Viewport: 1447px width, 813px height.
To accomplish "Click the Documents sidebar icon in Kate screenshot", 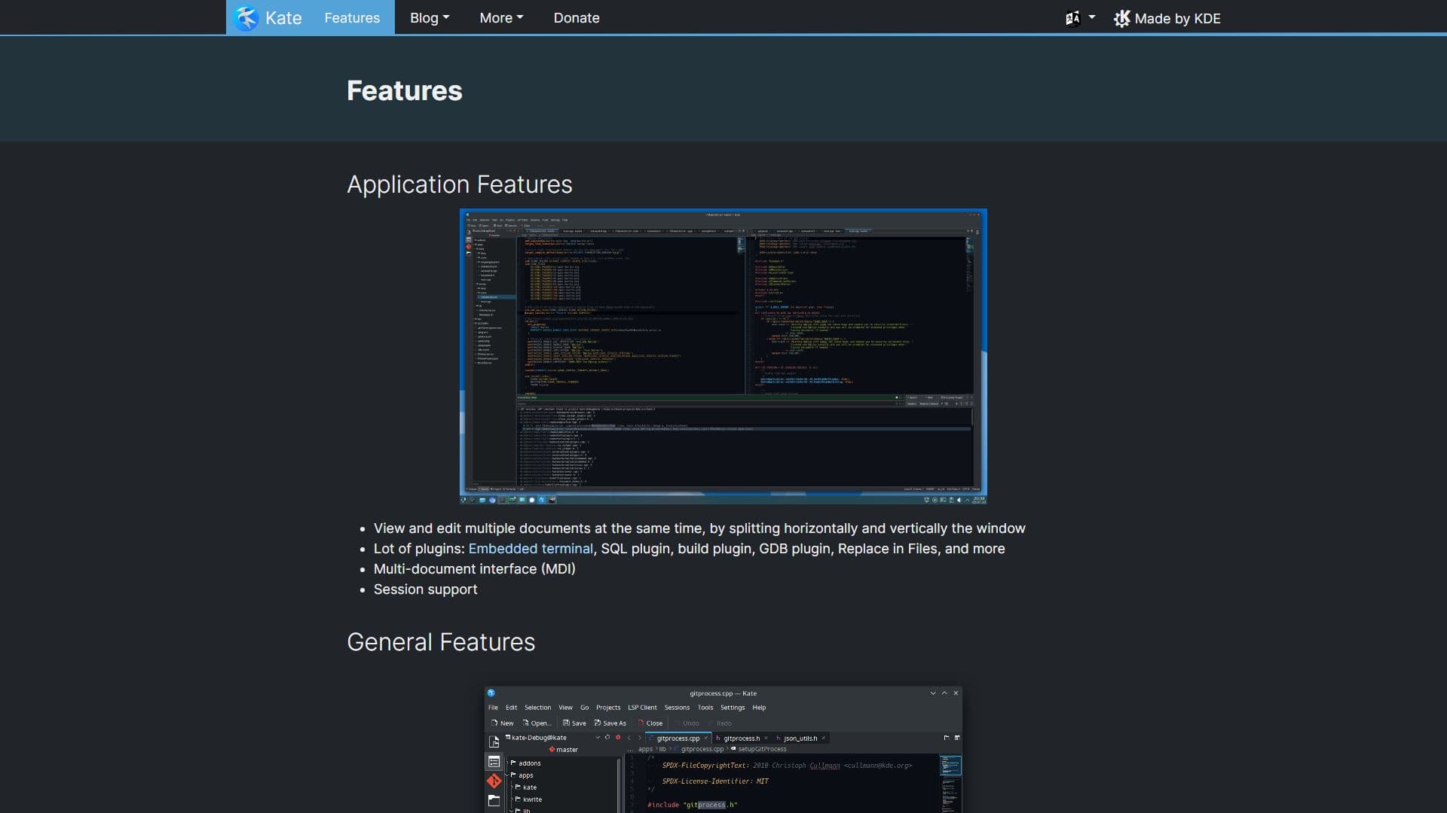I will point(494,741).
